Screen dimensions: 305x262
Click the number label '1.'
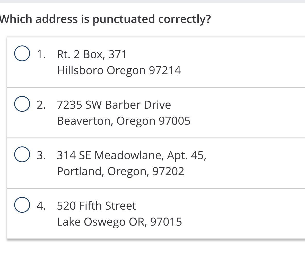tap(41, 54)
